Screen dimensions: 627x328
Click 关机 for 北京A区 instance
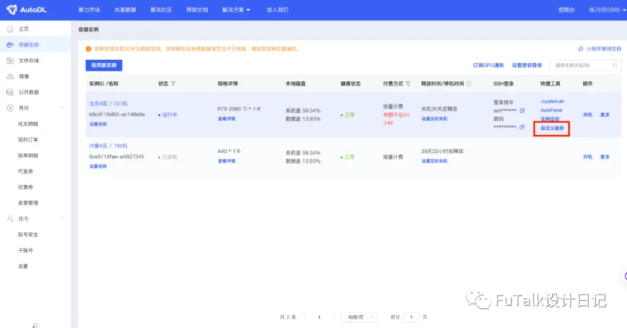tap(588, 115)
